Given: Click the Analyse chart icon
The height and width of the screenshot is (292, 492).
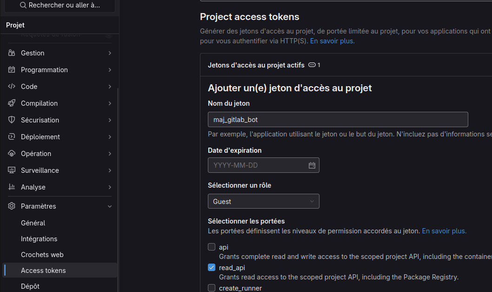Looking at the screenshot, I should (x=12, y=187).
